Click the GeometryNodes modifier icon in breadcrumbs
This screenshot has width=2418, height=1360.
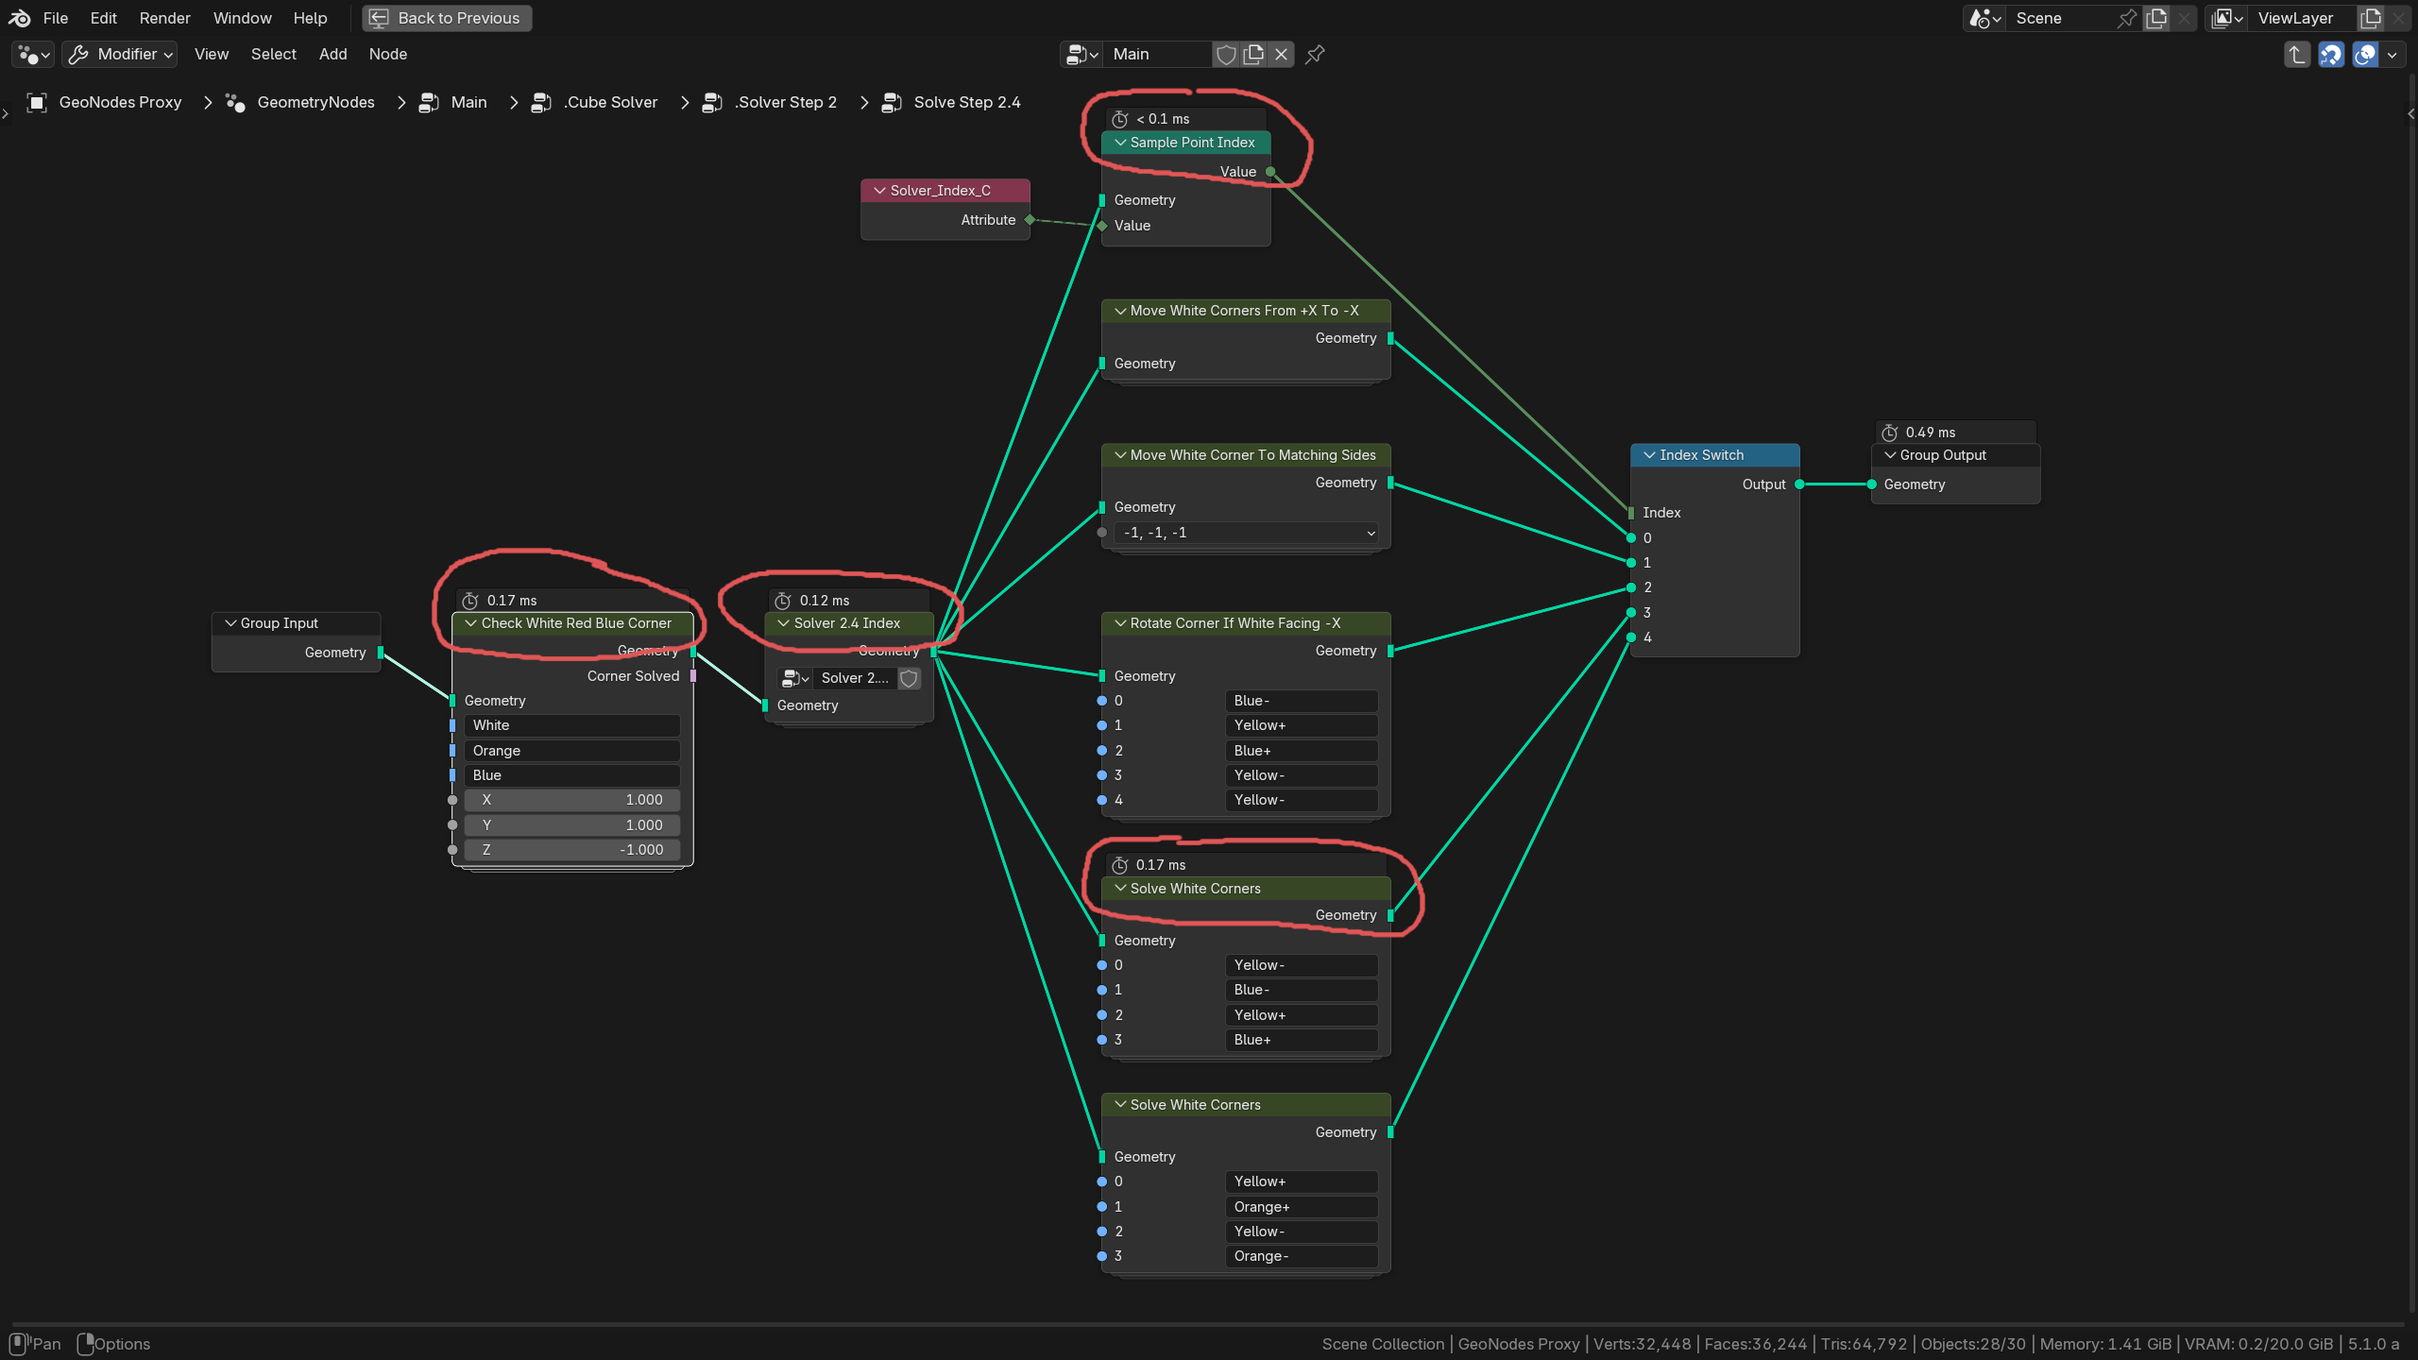click(235, 102)
